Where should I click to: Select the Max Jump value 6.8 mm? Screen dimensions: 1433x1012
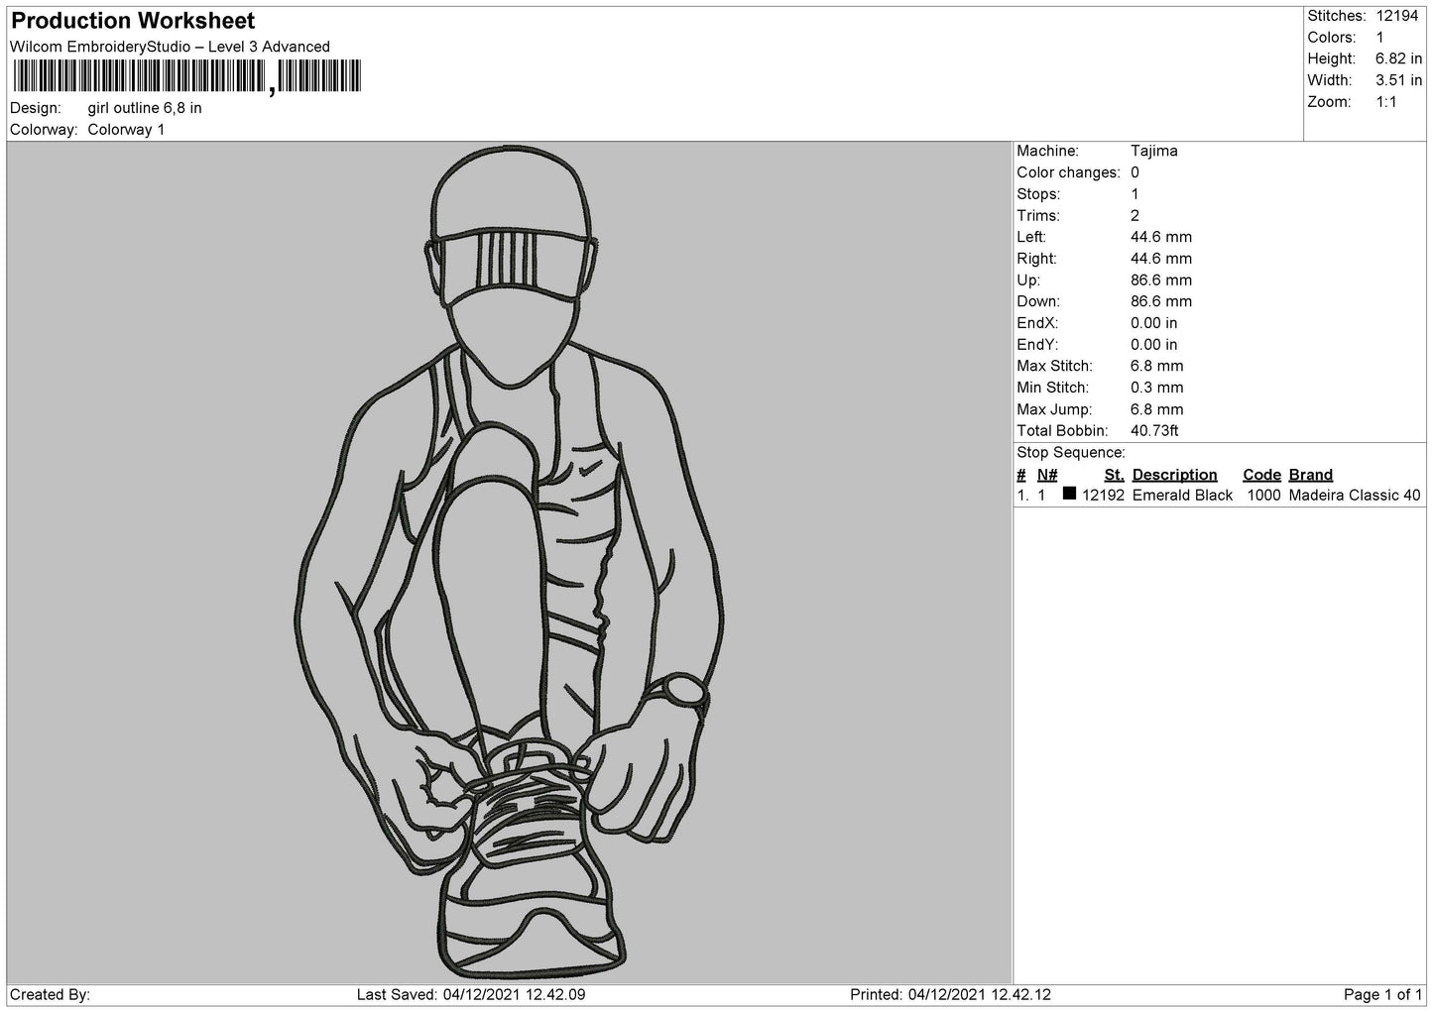[x=1157, y=409]
